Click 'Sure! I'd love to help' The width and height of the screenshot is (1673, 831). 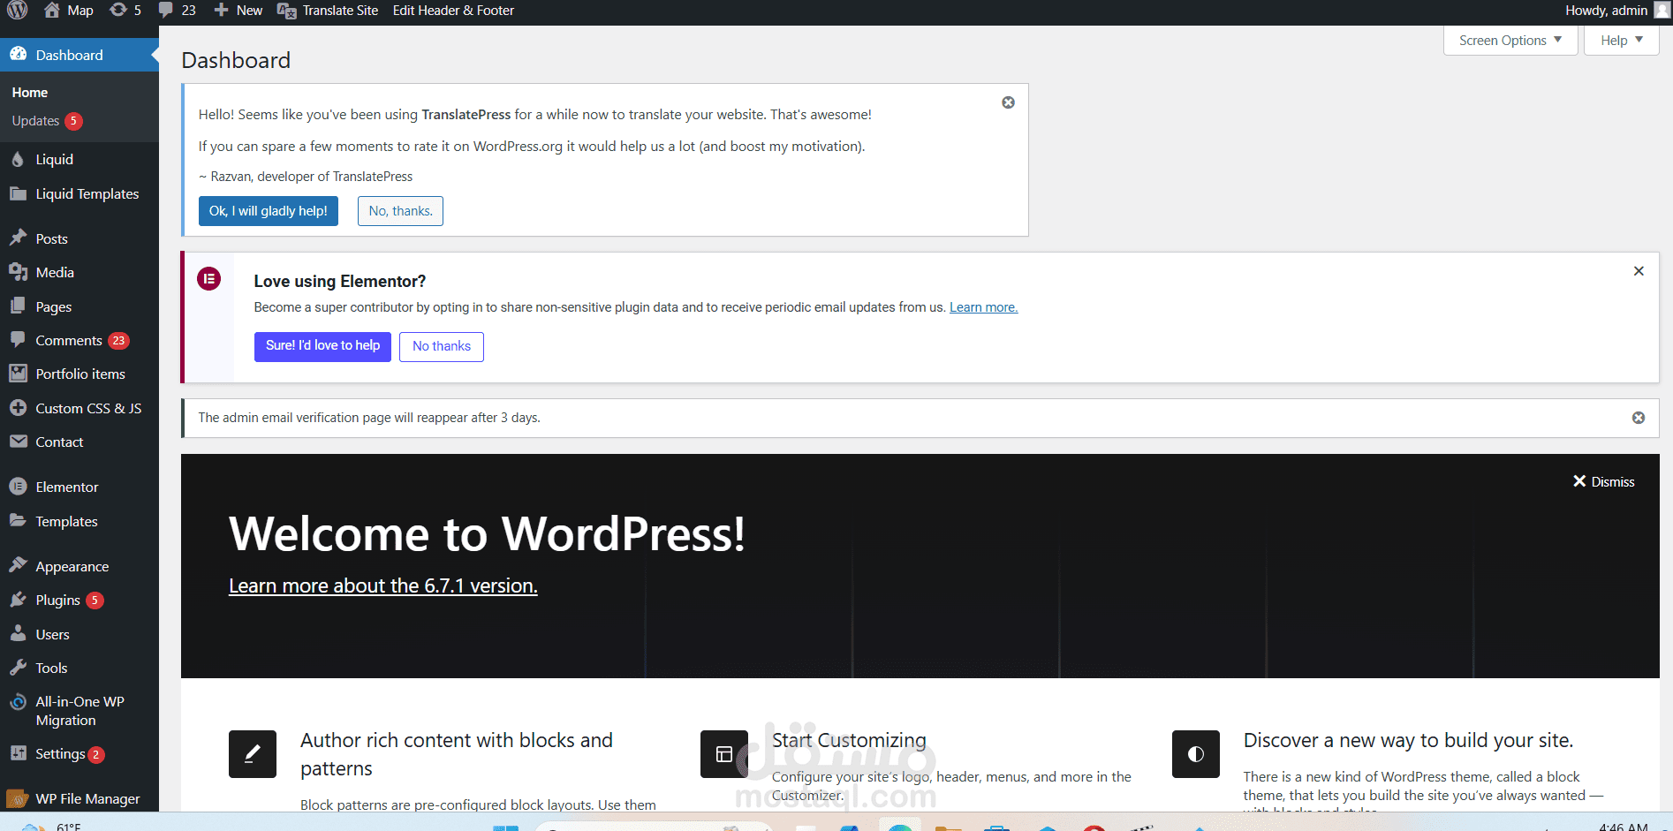pos(322,346)
